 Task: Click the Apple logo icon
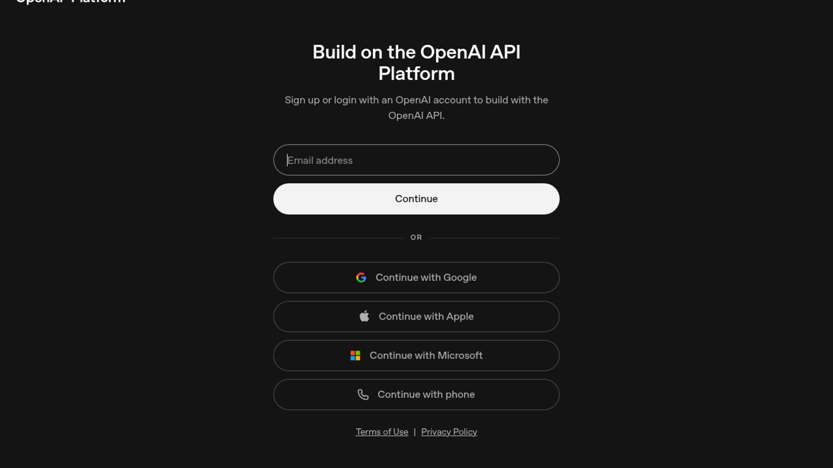tap(364, 316)
